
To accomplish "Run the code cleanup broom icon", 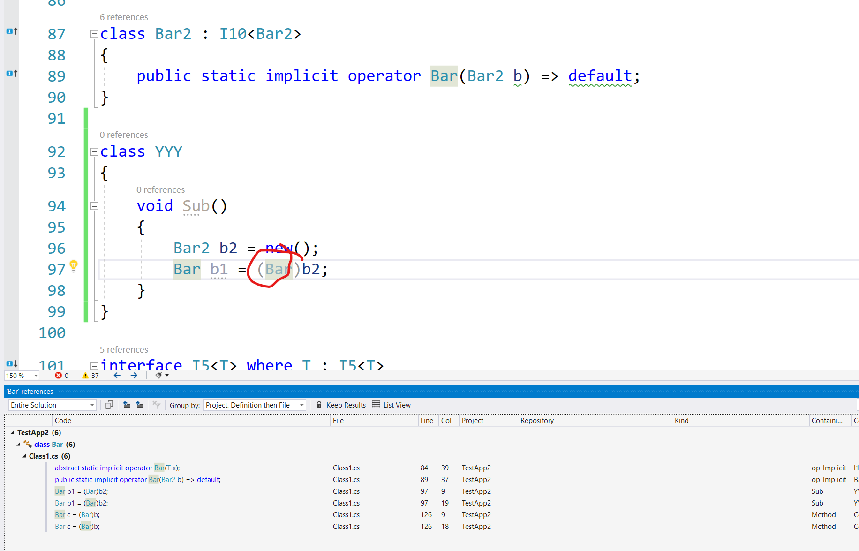I will tap(158, 375).
